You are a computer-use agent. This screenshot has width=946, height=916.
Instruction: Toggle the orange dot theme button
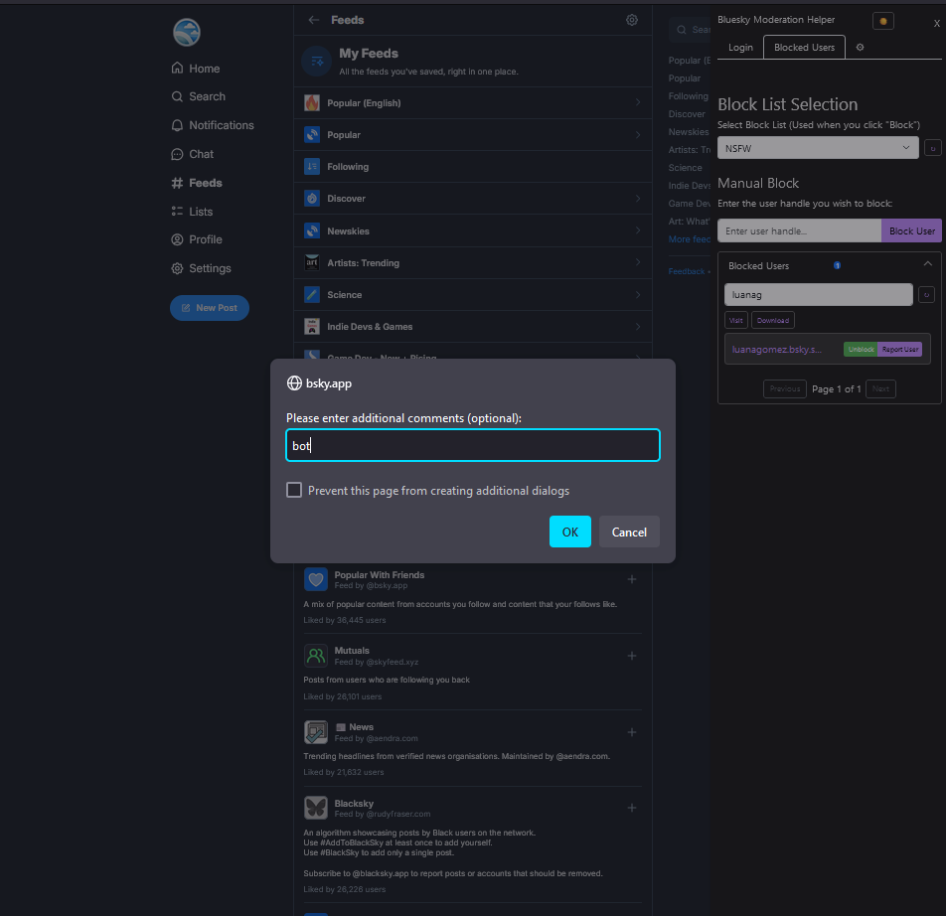pyautogui.click(x=883, y=21)
